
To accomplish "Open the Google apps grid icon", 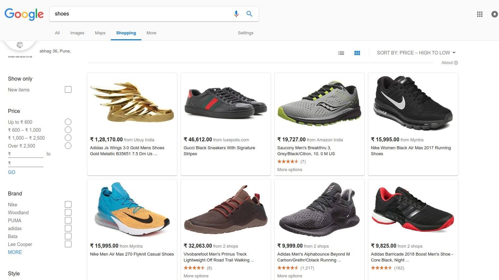I will [479, 14].
